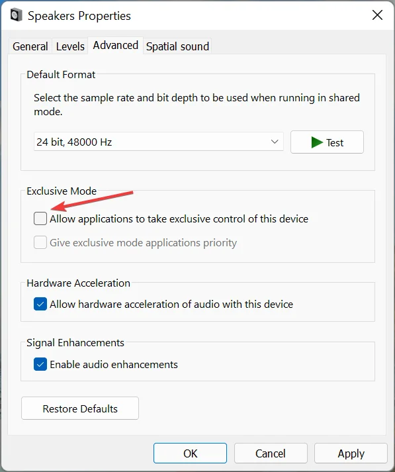The image size is (395, 472).
Task: Enable exclusive control by applications checkbox
Action: [40, 218]
